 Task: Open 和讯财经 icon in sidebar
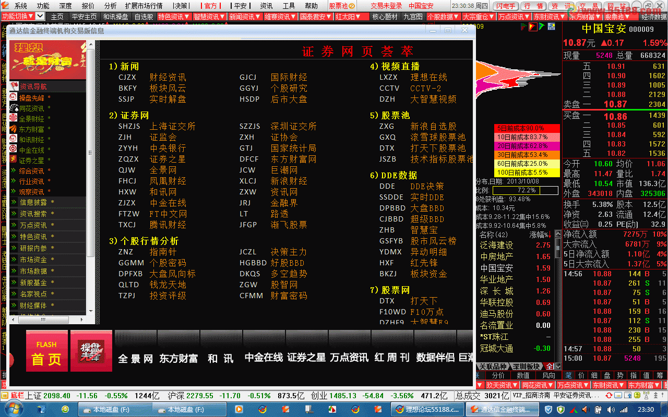14,139
